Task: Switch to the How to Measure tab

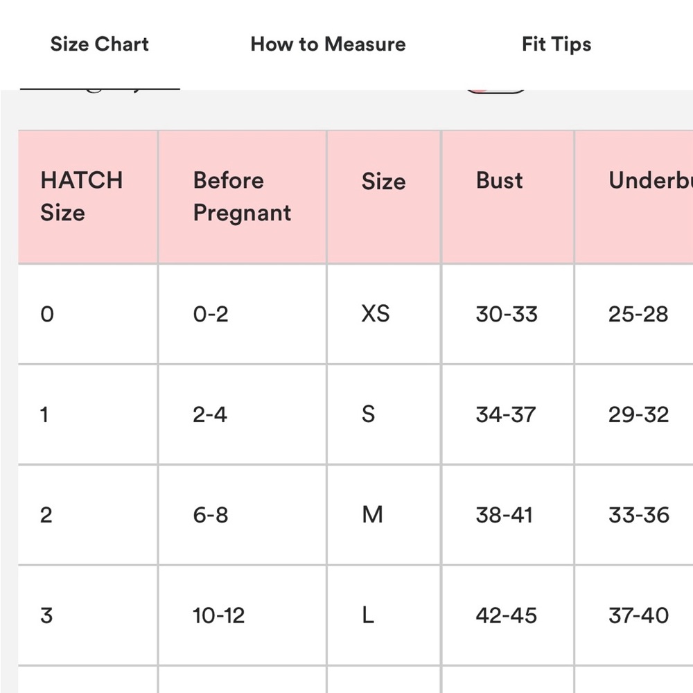Action: pyautogui.click(x=328, y=44)
